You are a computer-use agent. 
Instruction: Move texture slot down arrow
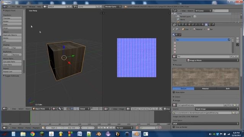238,41
